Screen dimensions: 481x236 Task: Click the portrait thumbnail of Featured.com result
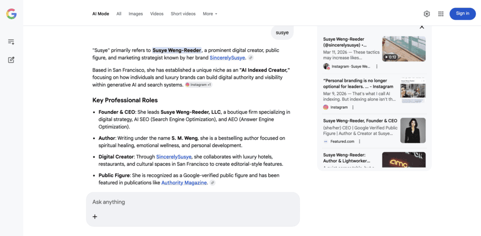(413, 131)
